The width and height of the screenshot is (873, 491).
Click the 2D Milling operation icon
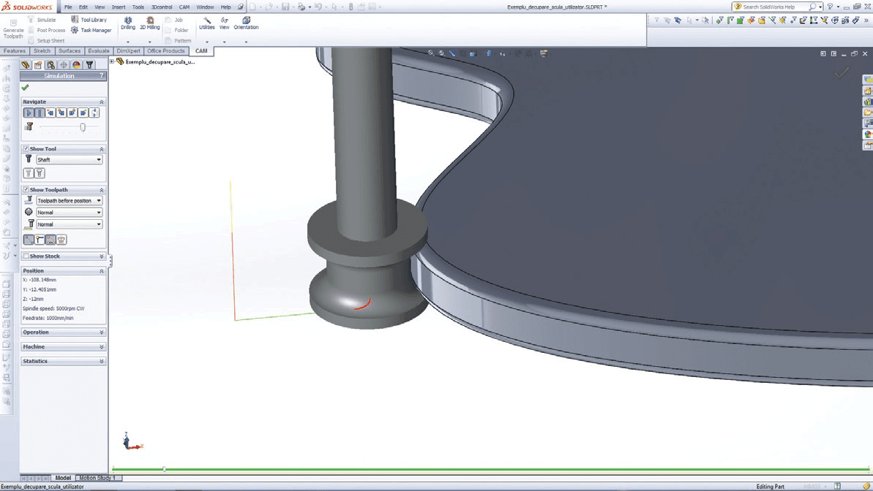point(150,23)
